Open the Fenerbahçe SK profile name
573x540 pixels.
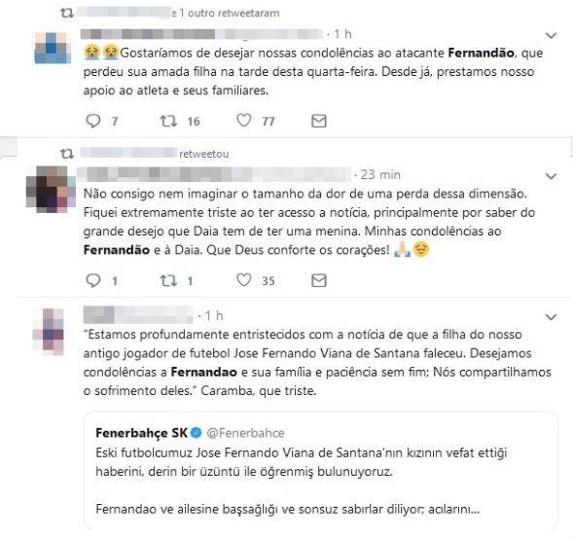[141, 433]
